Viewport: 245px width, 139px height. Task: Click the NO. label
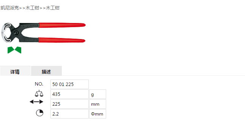39,84
